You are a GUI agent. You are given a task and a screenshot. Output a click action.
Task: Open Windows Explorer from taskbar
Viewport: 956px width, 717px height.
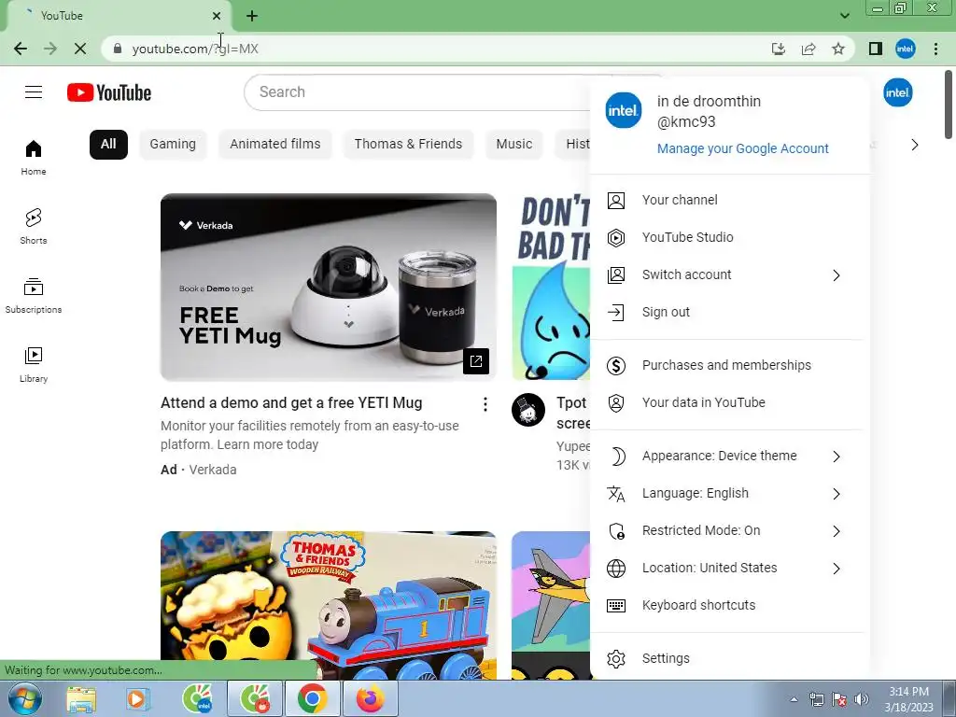81,698
